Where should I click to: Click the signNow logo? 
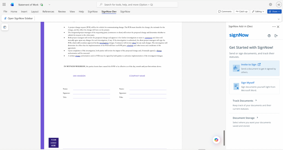coord(239,35)
